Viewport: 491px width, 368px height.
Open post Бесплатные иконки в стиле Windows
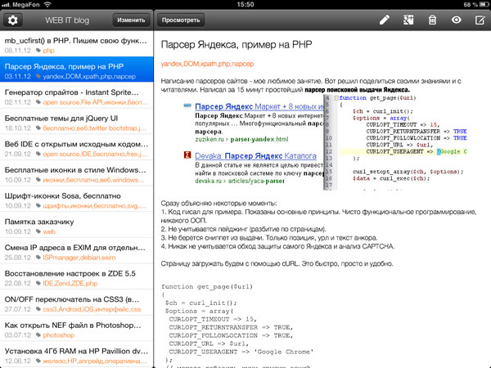click(77, 173)
